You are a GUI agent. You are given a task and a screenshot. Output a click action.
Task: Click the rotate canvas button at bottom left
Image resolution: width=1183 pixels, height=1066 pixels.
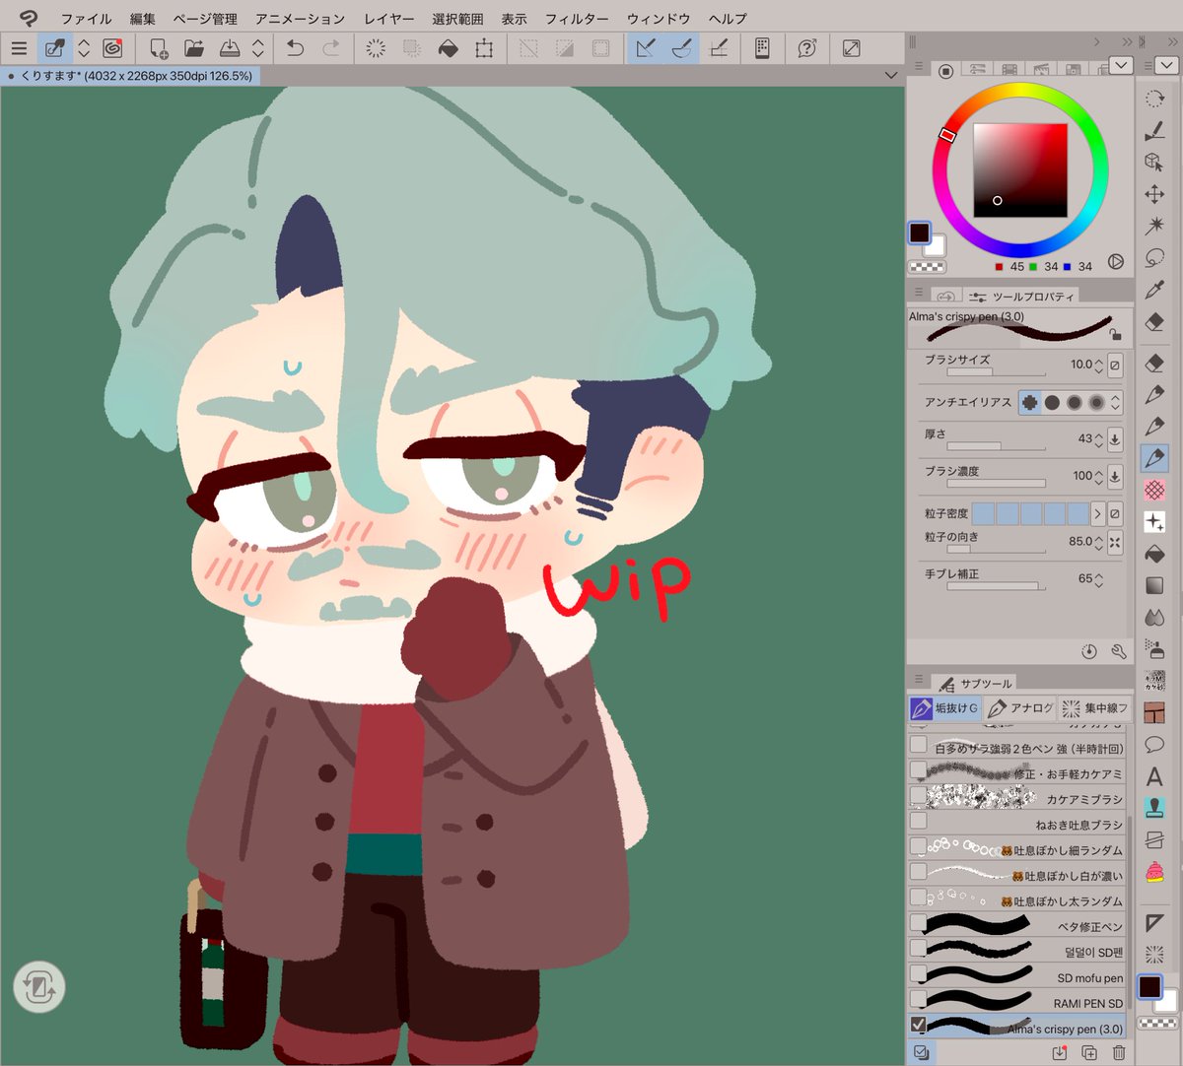pyautogui.click(x=39, y=987)
